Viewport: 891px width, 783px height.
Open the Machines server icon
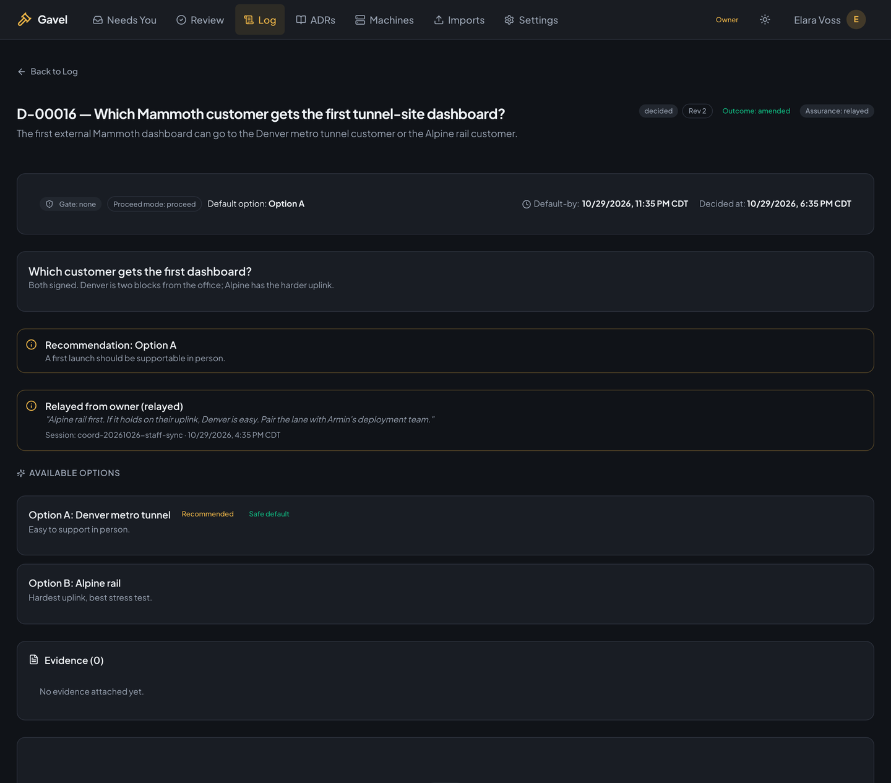(x=360, y=20)
